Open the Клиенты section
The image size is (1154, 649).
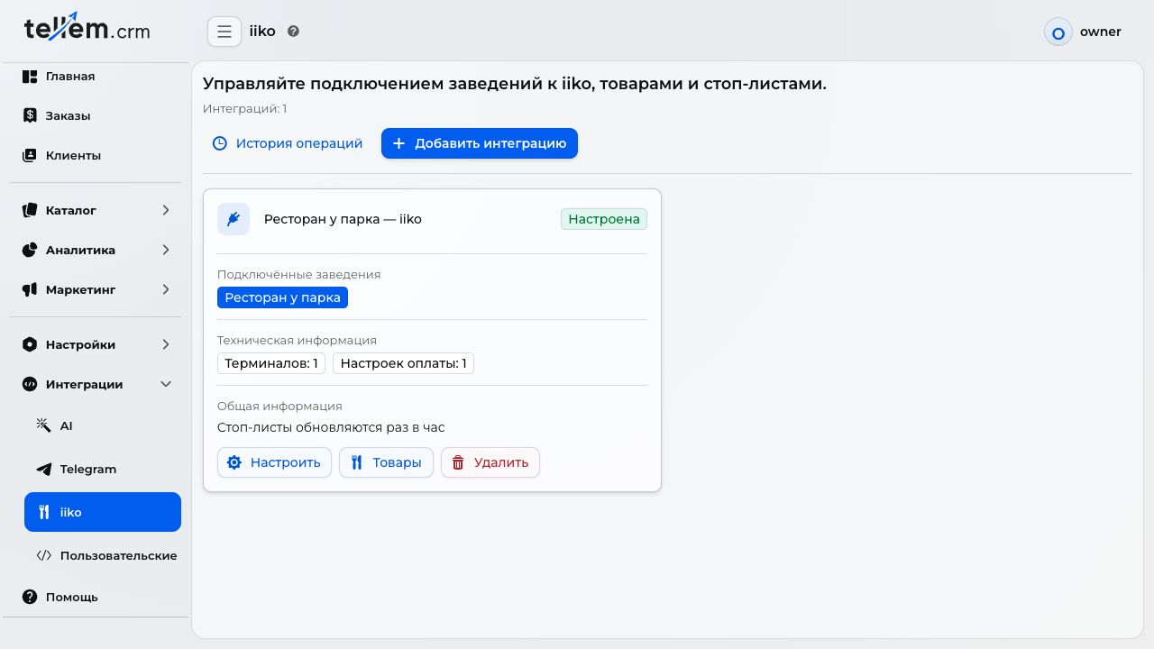[96, 156]
